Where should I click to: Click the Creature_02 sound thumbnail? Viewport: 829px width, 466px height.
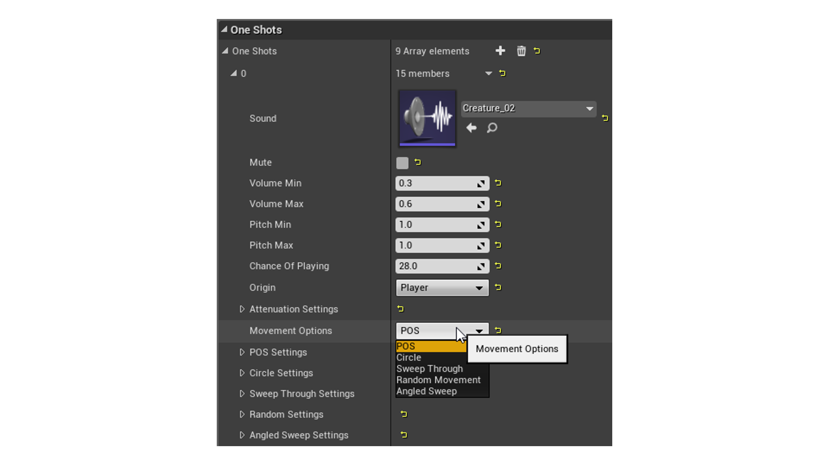427,118
